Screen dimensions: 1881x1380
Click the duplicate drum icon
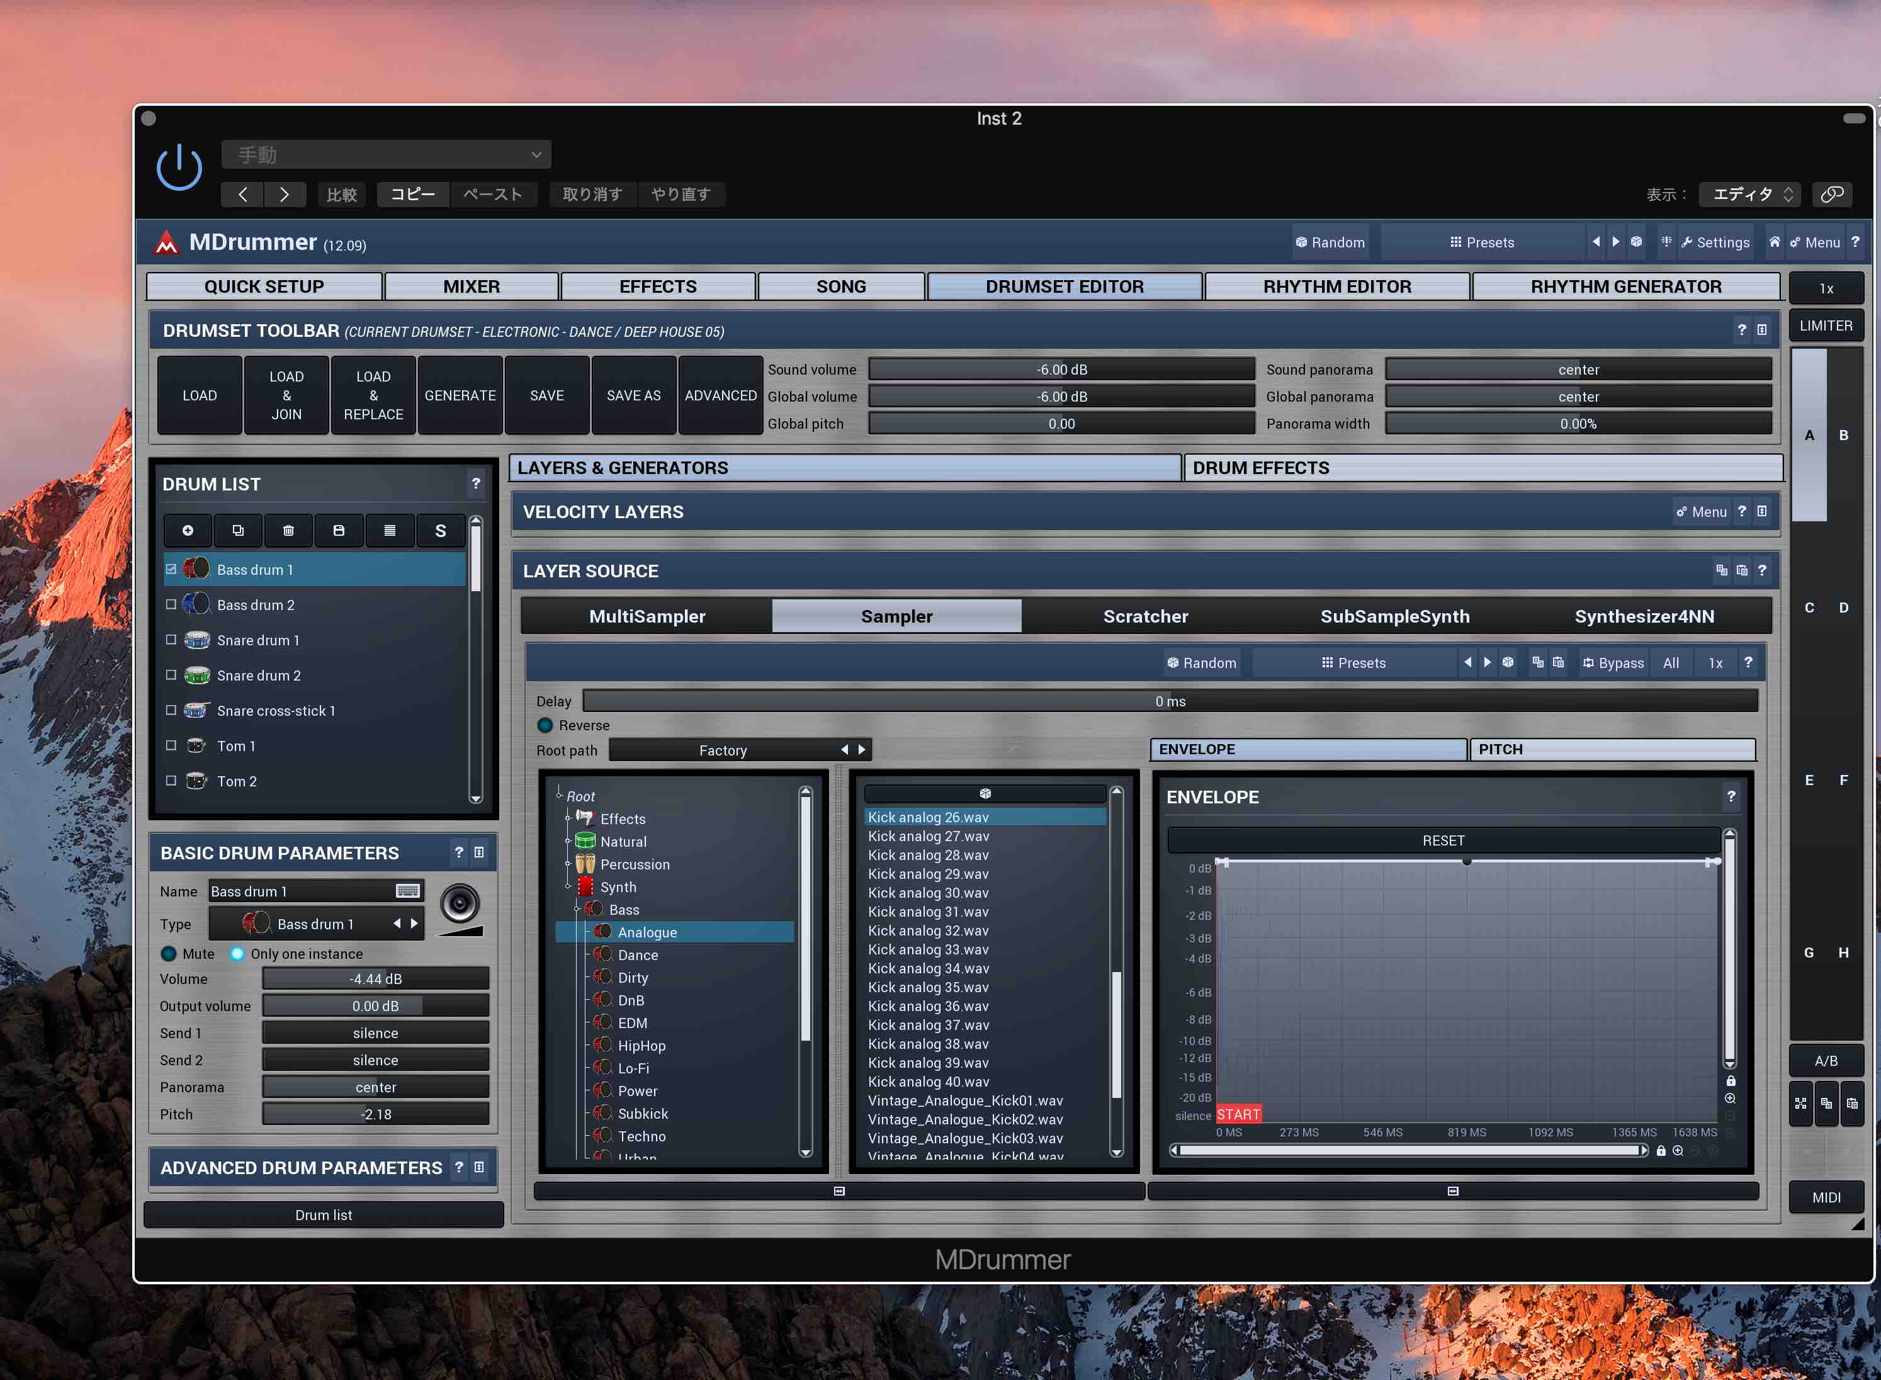tap(238, 531)
